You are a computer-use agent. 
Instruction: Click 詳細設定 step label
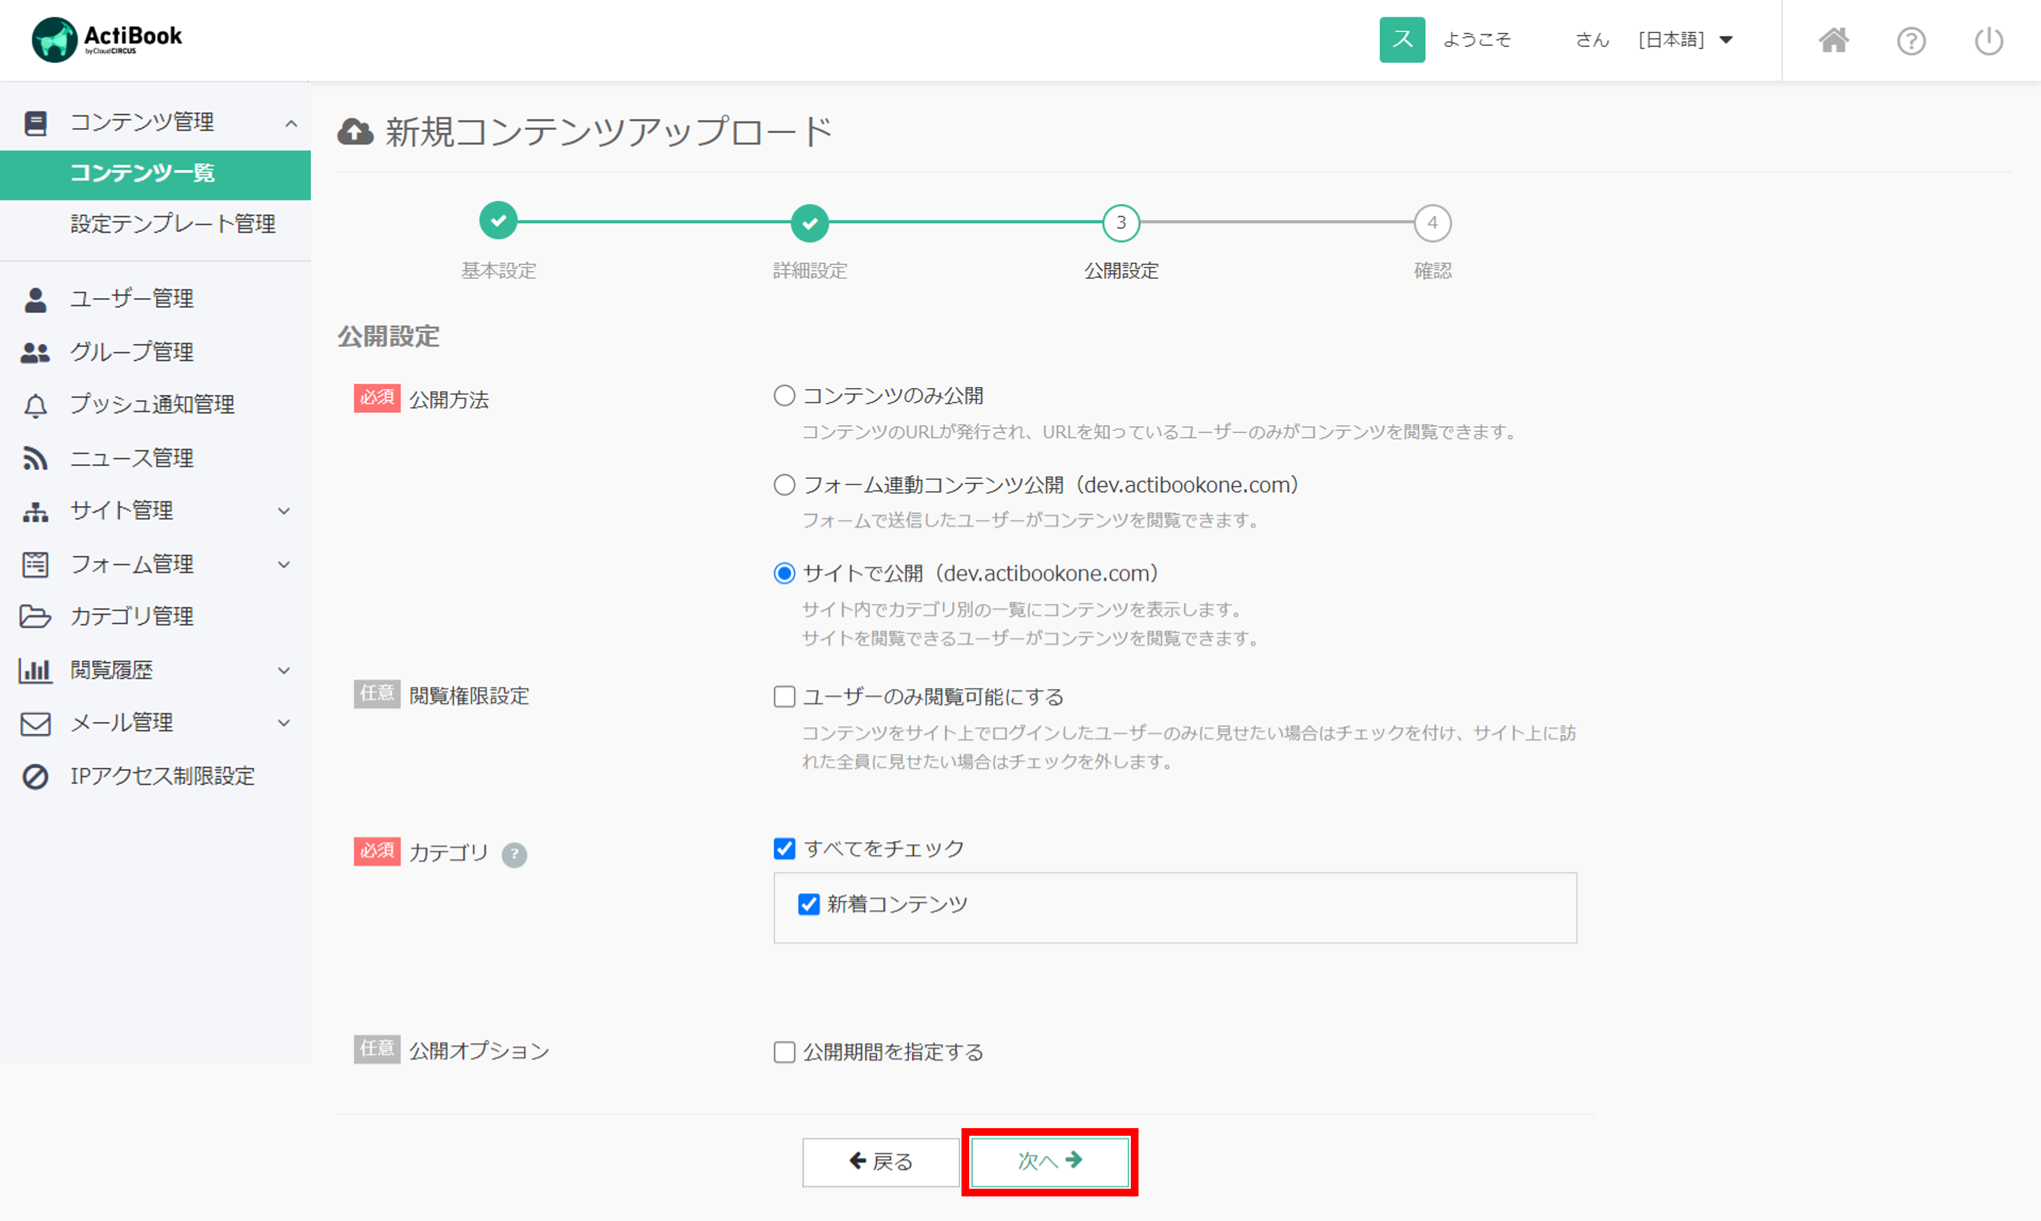pos(810,270)
